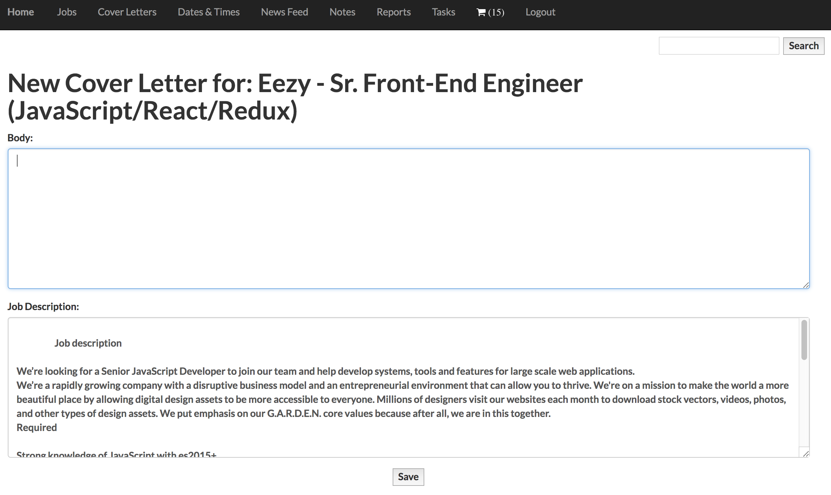Click the Body textarea resize handle
The height and width of the screenshot is (495, 831).
806,285
